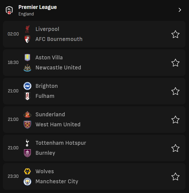Click the Manchester City crest
Screen dimensions: 189x193
click(x=27, y=182)
